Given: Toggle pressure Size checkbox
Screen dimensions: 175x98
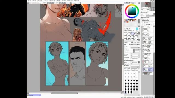Looking at the screenshot, I should 132,70.
